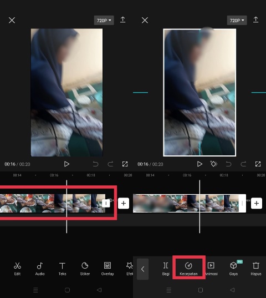Open the Audio tool

pos(40,269)
